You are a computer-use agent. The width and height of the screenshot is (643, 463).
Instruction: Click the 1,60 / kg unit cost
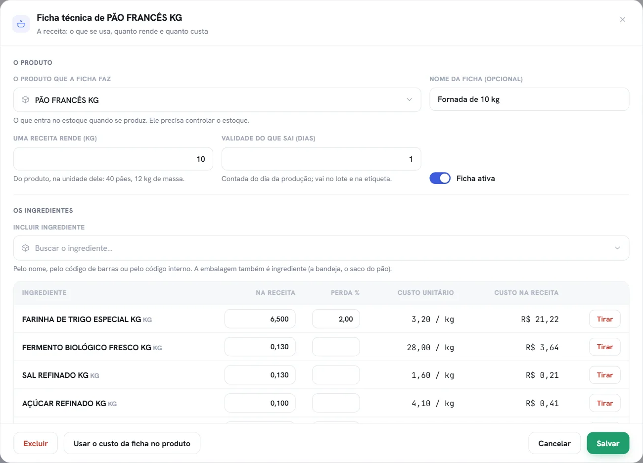(x=433, y=375)
